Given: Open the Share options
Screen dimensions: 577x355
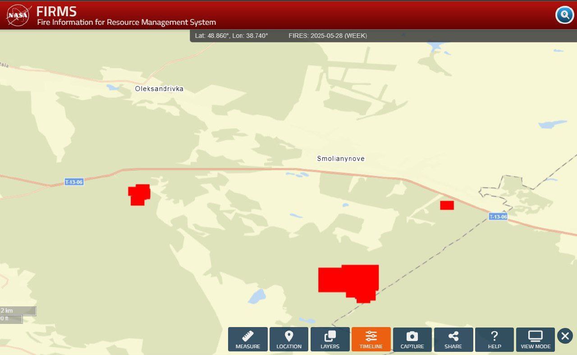Looking at the screenshot, I should 453,339.
